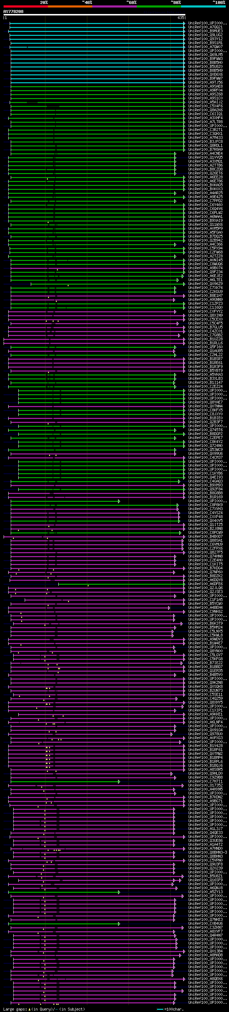Select UniRef100_Q1ITZ5 label
Image resolution: width=229 pixels, height=1012 pixels.
tap(205, 524)
